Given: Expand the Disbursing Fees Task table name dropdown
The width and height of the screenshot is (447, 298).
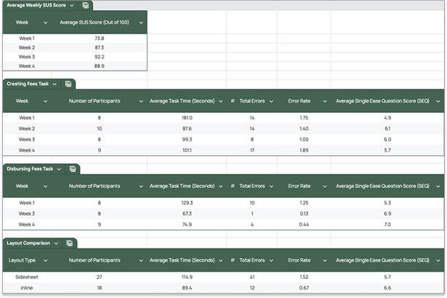Looking at the screenshot, I should coord(59,169).
